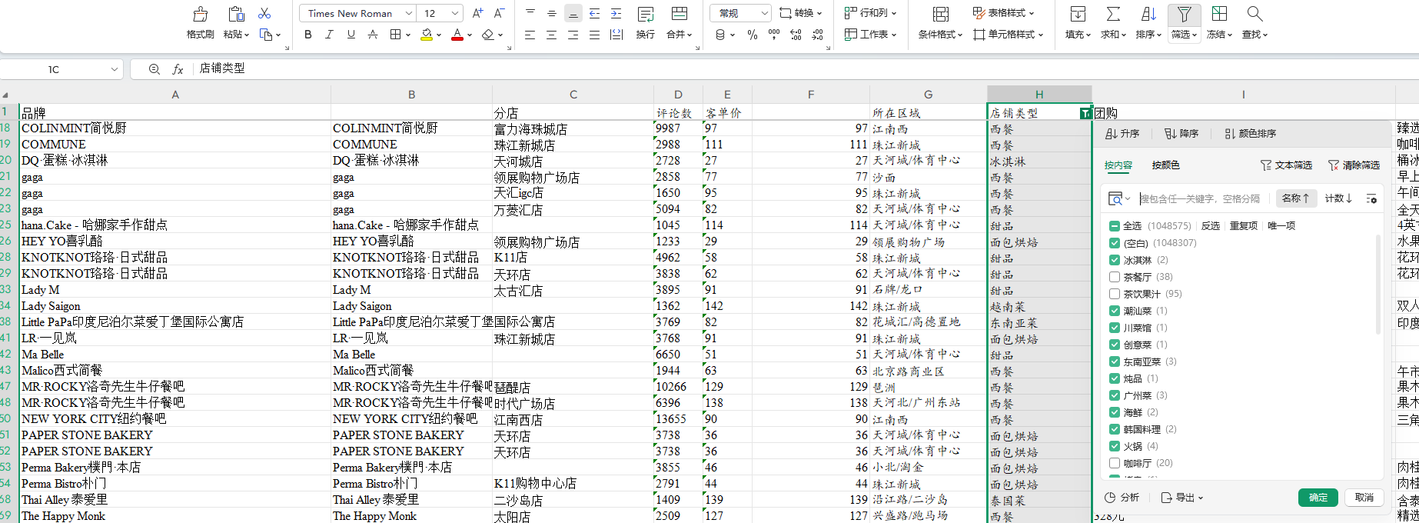Click the Format Painter (格式刷) icon

coord(200,14)
